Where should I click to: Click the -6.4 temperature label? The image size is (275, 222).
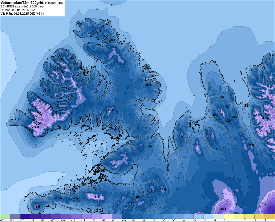pos(147,66)
